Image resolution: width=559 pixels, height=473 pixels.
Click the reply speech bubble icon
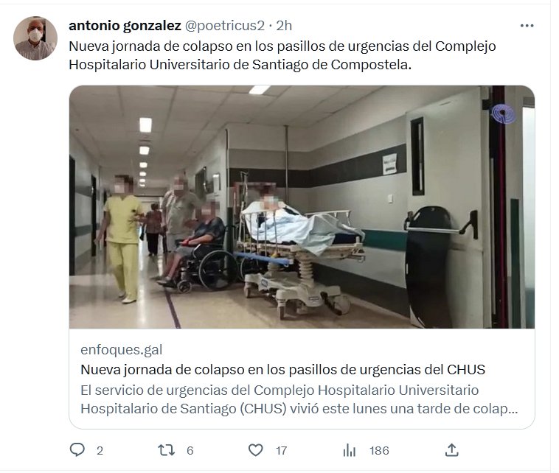pos(77,450)
